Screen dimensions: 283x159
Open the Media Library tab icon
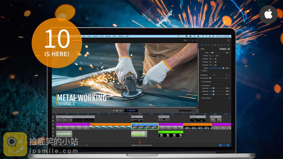point(228,45)
